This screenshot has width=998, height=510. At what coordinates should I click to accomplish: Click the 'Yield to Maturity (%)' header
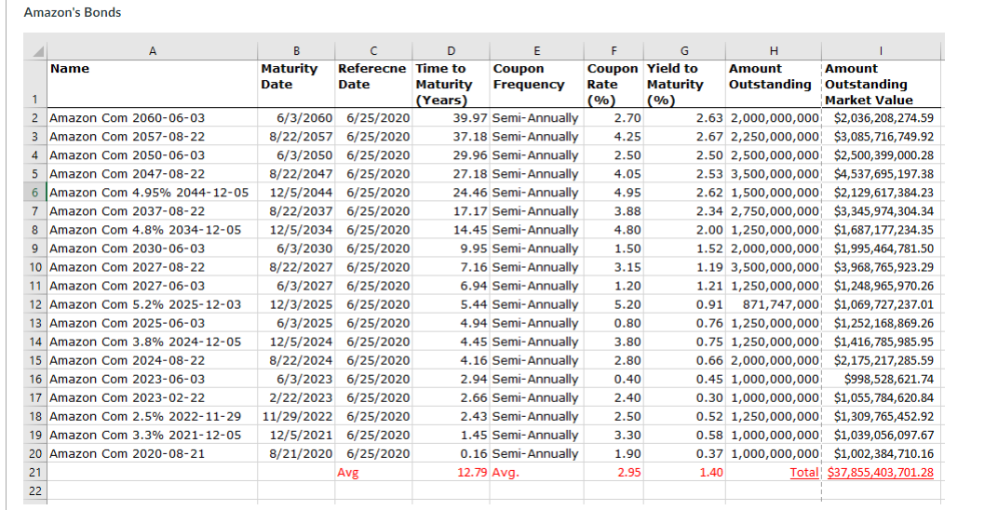pos(684,84)
